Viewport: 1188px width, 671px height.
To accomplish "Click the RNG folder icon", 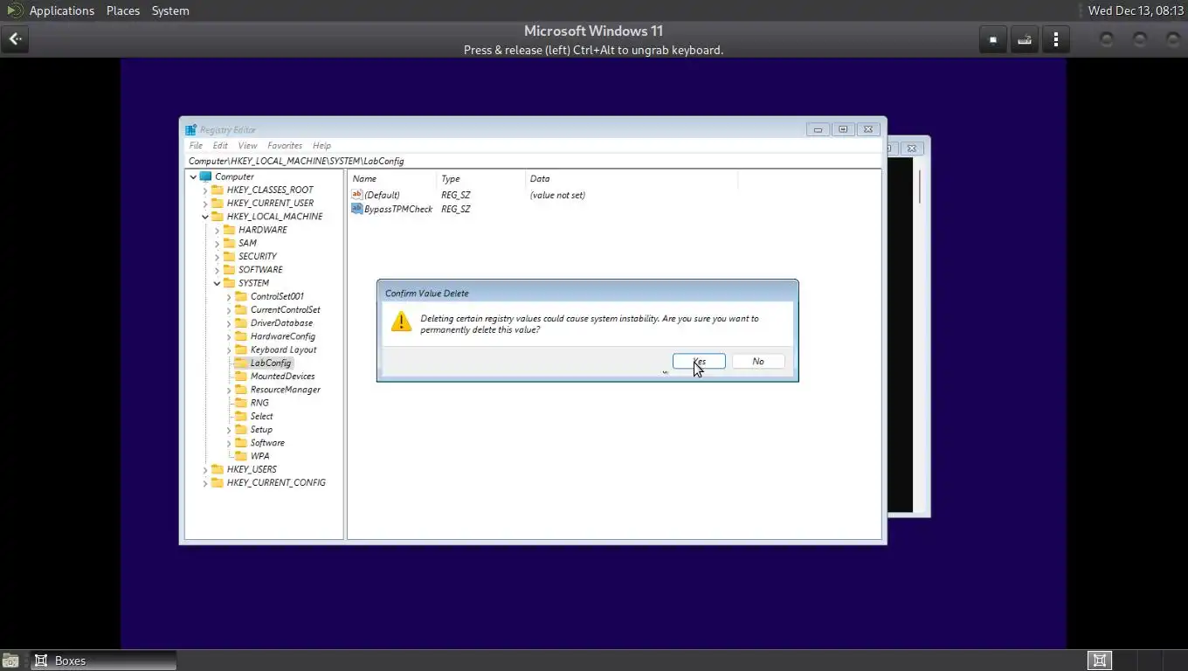I will [241, 403].
